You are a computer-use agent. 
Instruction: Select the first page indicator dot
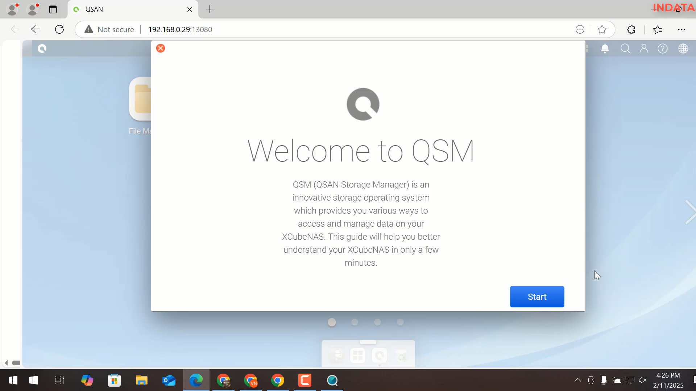coord(332,322)
